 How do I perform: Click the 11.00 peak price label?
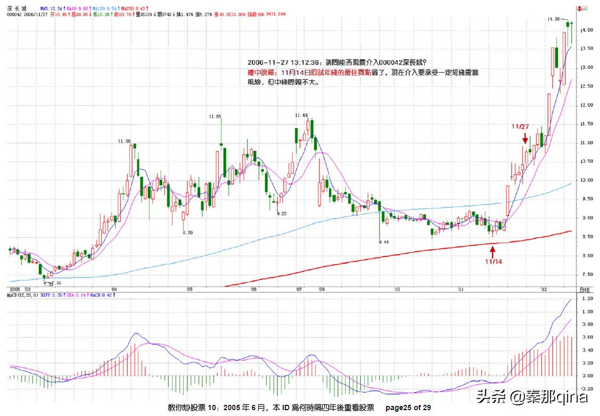pos(124,142)
